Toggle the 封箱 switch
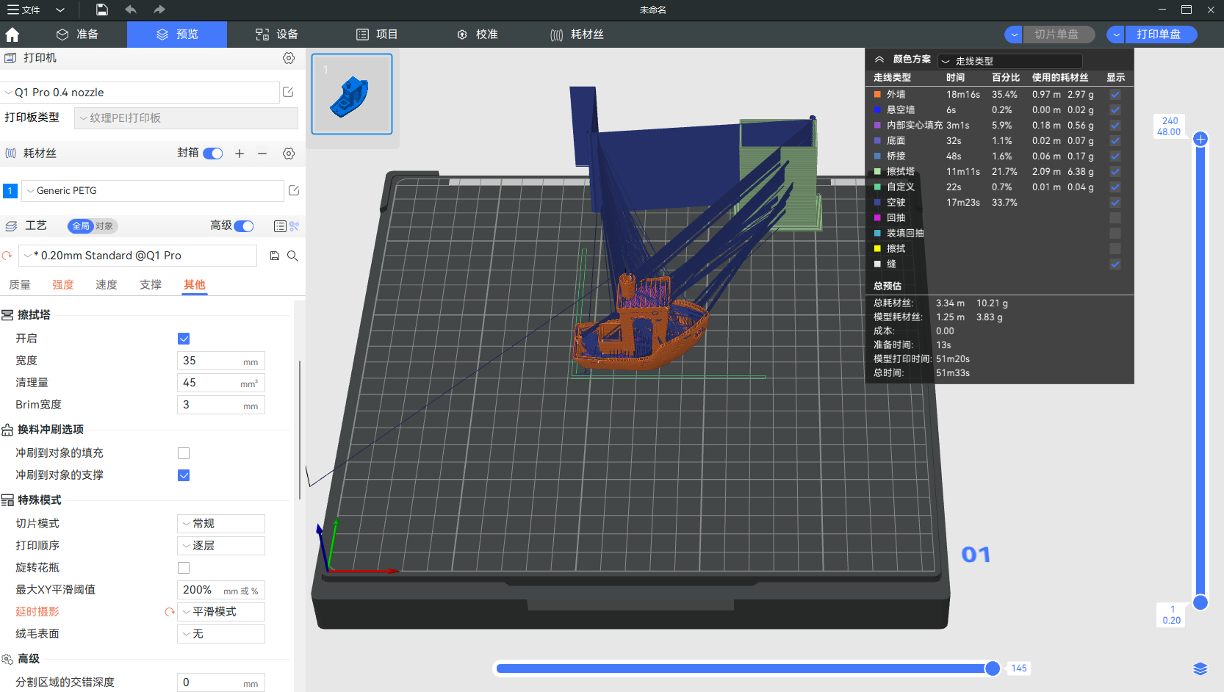Image resolution: width=1224 pixels, height=692 pixels. 213,154
